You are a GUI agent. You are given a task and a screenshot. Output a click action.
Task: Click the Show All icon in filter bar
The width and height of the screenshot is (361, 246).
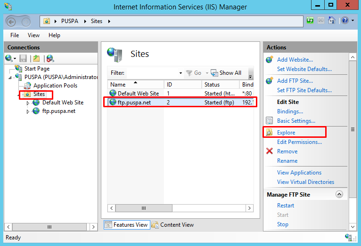(214, 73)
